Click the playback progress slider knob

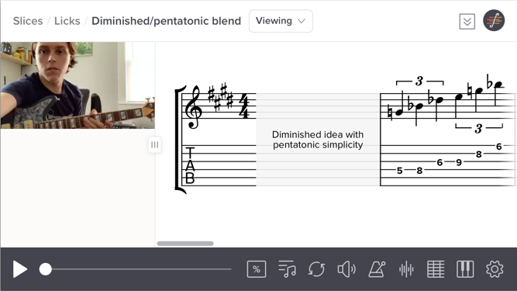pyautogui.click(x=46, y=269)
